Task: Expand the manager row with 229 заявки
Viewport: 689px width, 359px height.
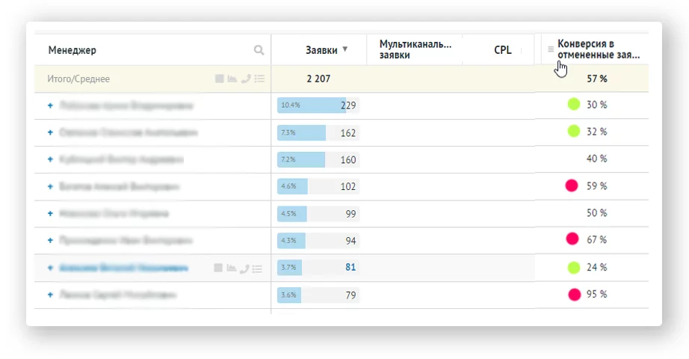Action: pos(50,106)
